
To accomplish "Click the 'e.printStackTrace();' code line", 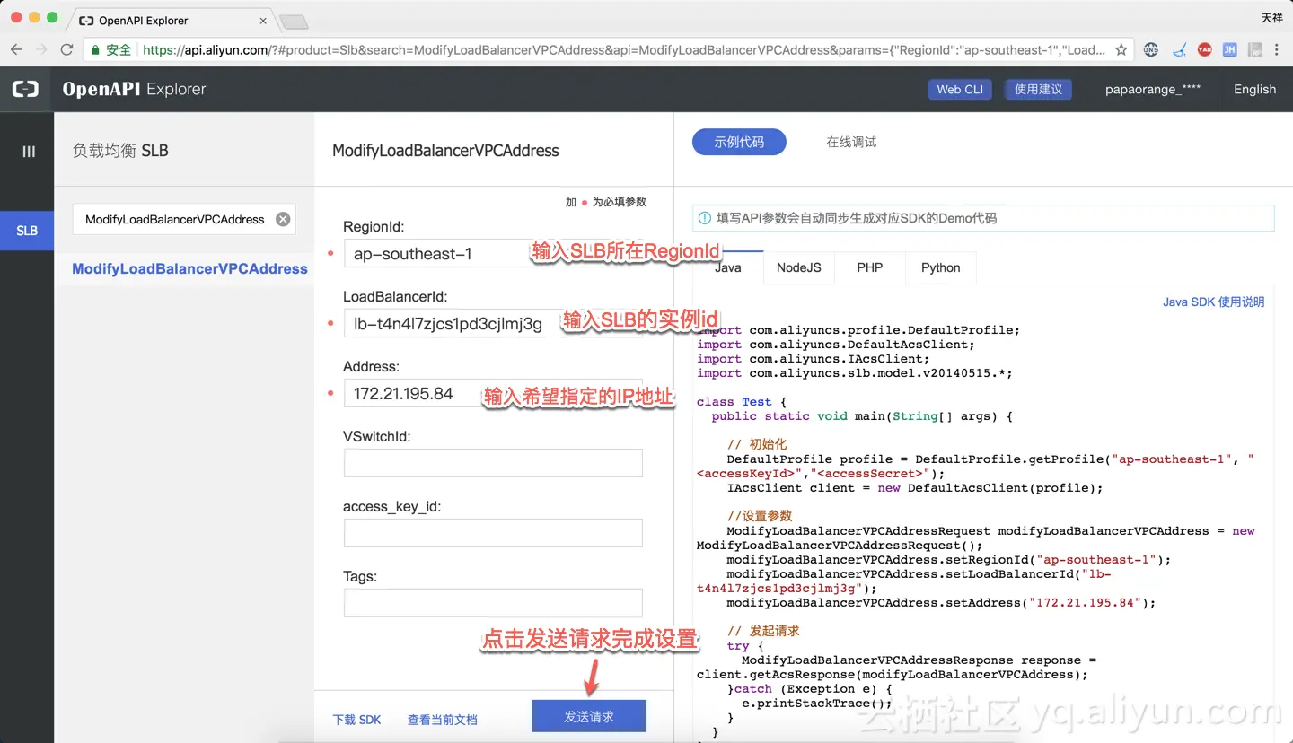I will tap(817, 704).
